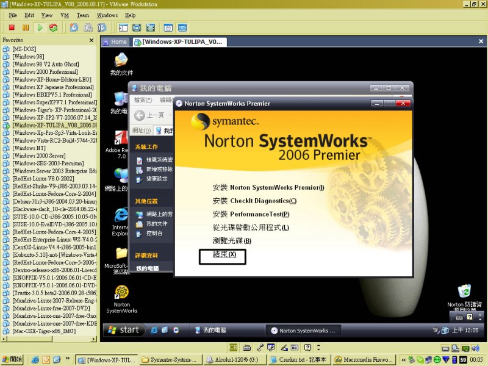Screen dimensions: 488x366
Task: Click 安裝 PerformanceTest(P) link
Action: pyautogui.click(x=251, y=214)
